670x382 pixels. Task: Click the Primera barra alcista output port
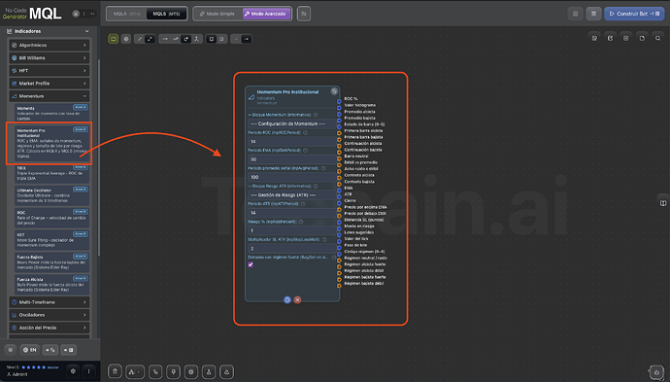tap(339, 133)
